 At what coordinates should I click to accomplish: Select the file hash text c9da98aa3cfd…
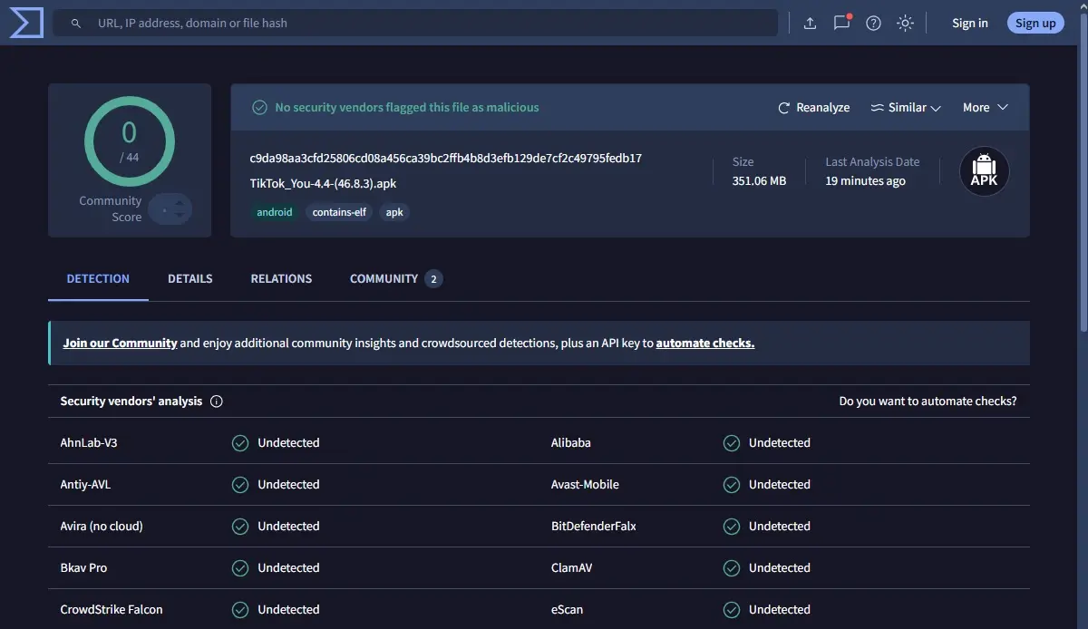coord(446,158)
